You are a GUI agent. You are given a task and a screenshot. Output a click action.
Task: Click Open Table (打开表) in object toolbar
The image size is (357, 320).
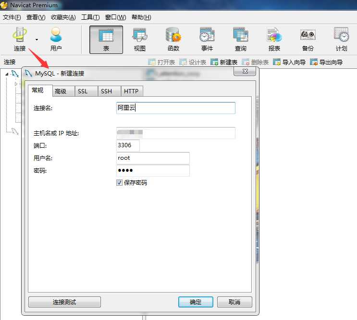pos(161,62)
